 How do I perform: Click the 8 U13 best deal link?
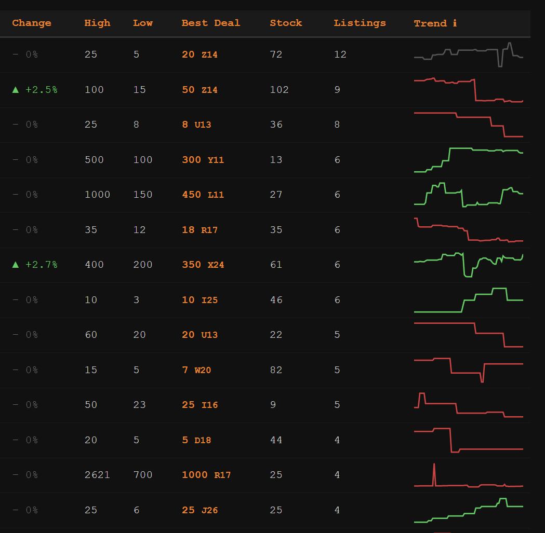click(196, 125)
